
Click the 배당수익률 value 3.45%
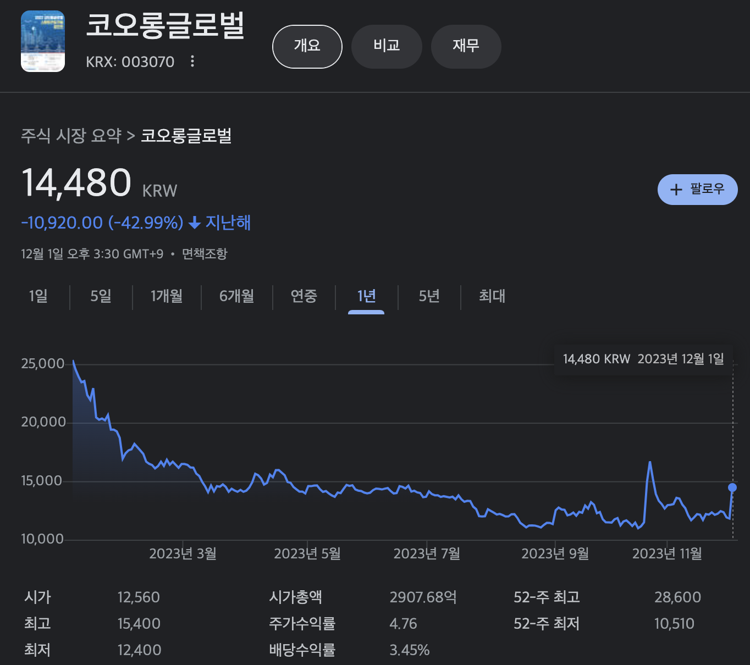coord(410,650)
